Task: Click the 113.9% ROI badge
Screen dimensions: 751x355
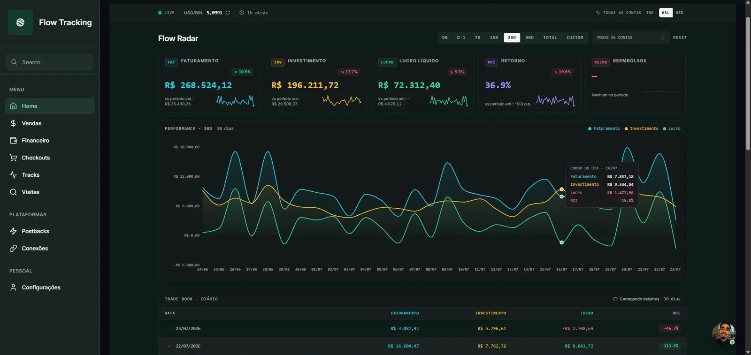Action: click(x=669, y=346)
